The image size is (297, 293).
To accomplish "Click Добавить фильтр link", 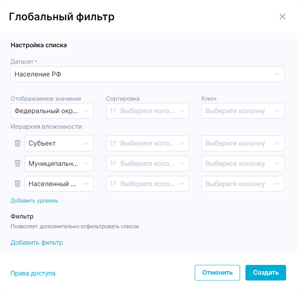I will [37, 243].
